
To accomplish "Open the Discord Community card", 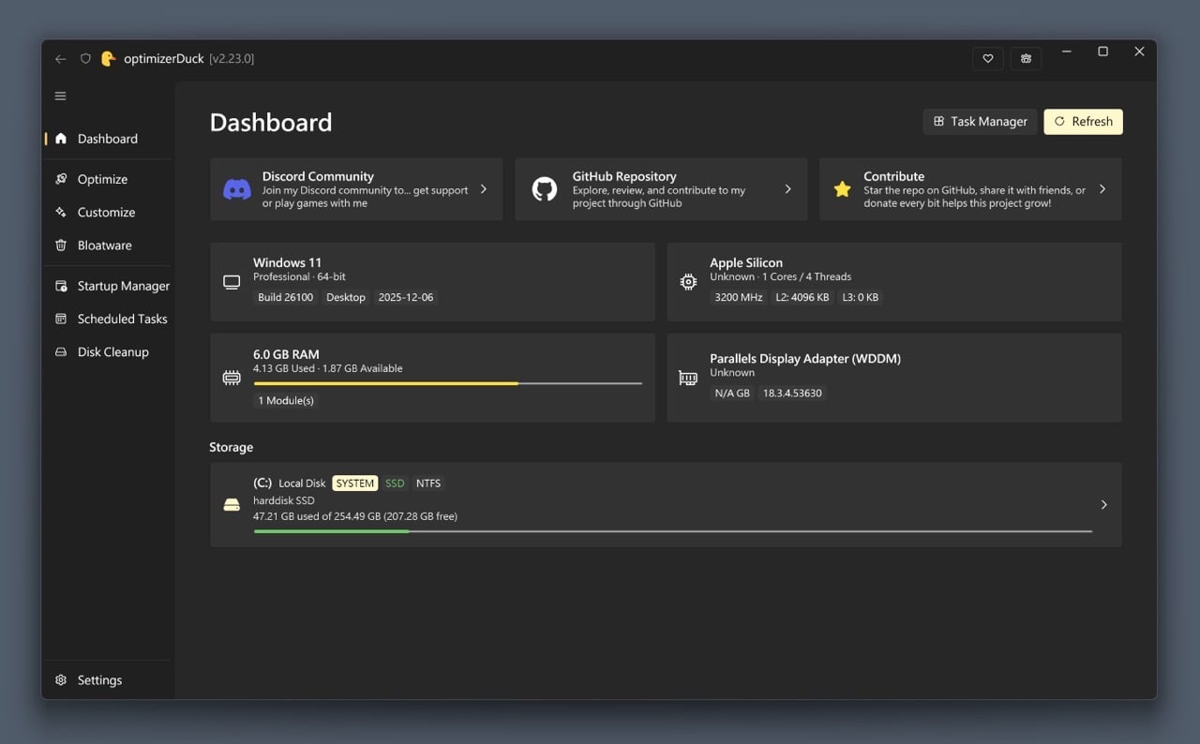I will 356,189.
